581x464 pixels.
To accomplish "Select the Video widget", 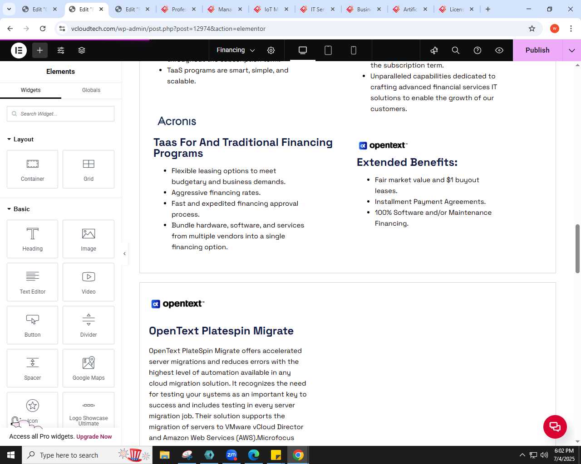I will [x=89, y=282].
